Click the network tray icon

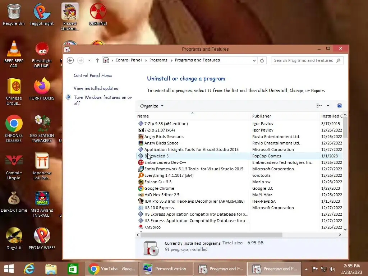(x=324, y=269)
